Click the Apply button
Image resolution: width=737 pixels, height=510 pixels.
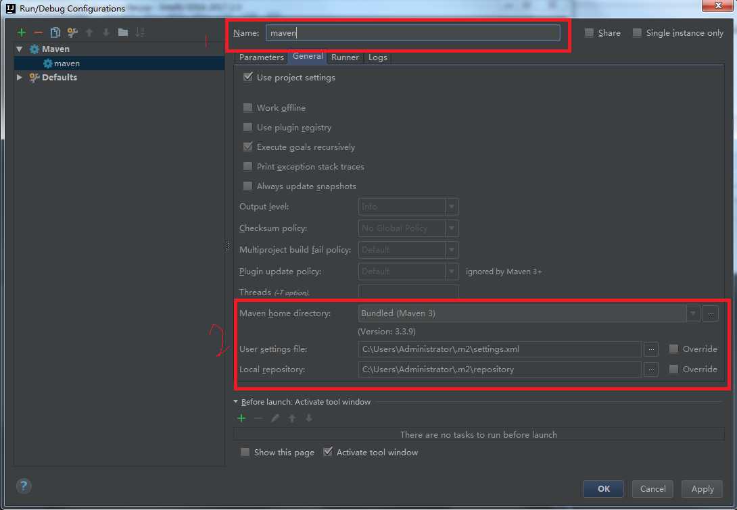pyautogui.click(x=703, y=489)
